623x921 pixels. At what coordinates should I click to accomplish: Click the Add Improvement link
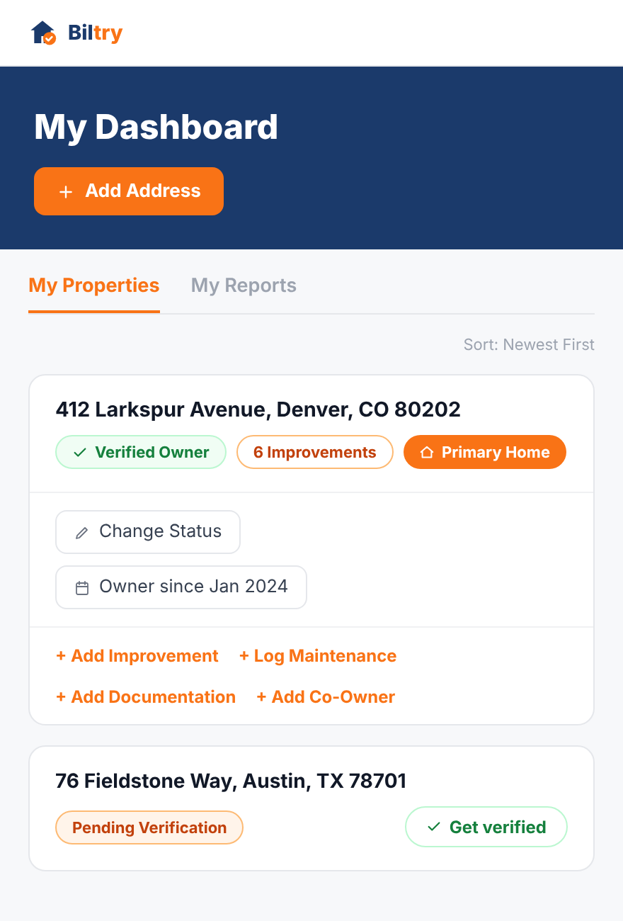pyautogui.click(x=137, y=656)
